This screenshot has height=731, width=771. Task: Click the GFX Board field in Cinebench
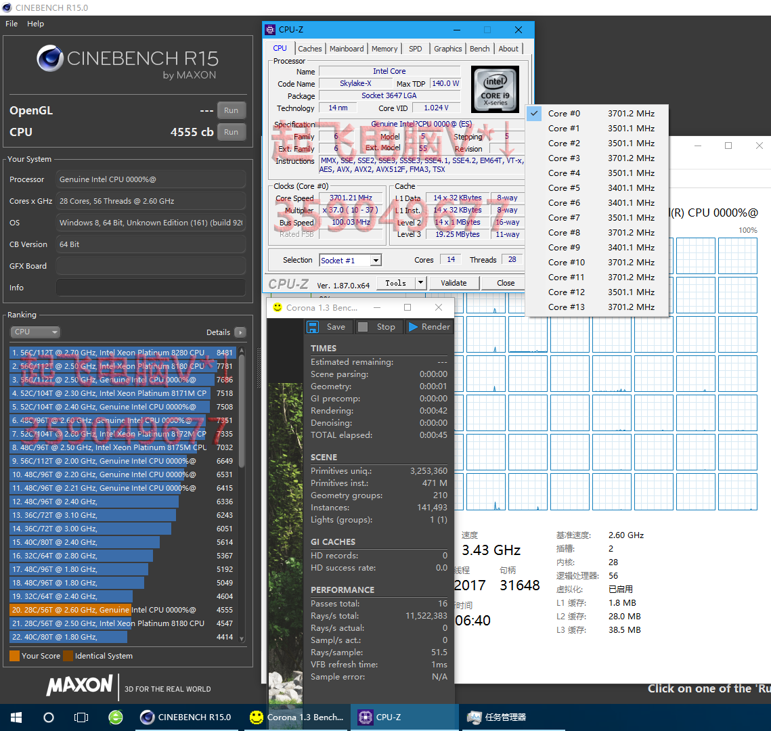(150, 266)
